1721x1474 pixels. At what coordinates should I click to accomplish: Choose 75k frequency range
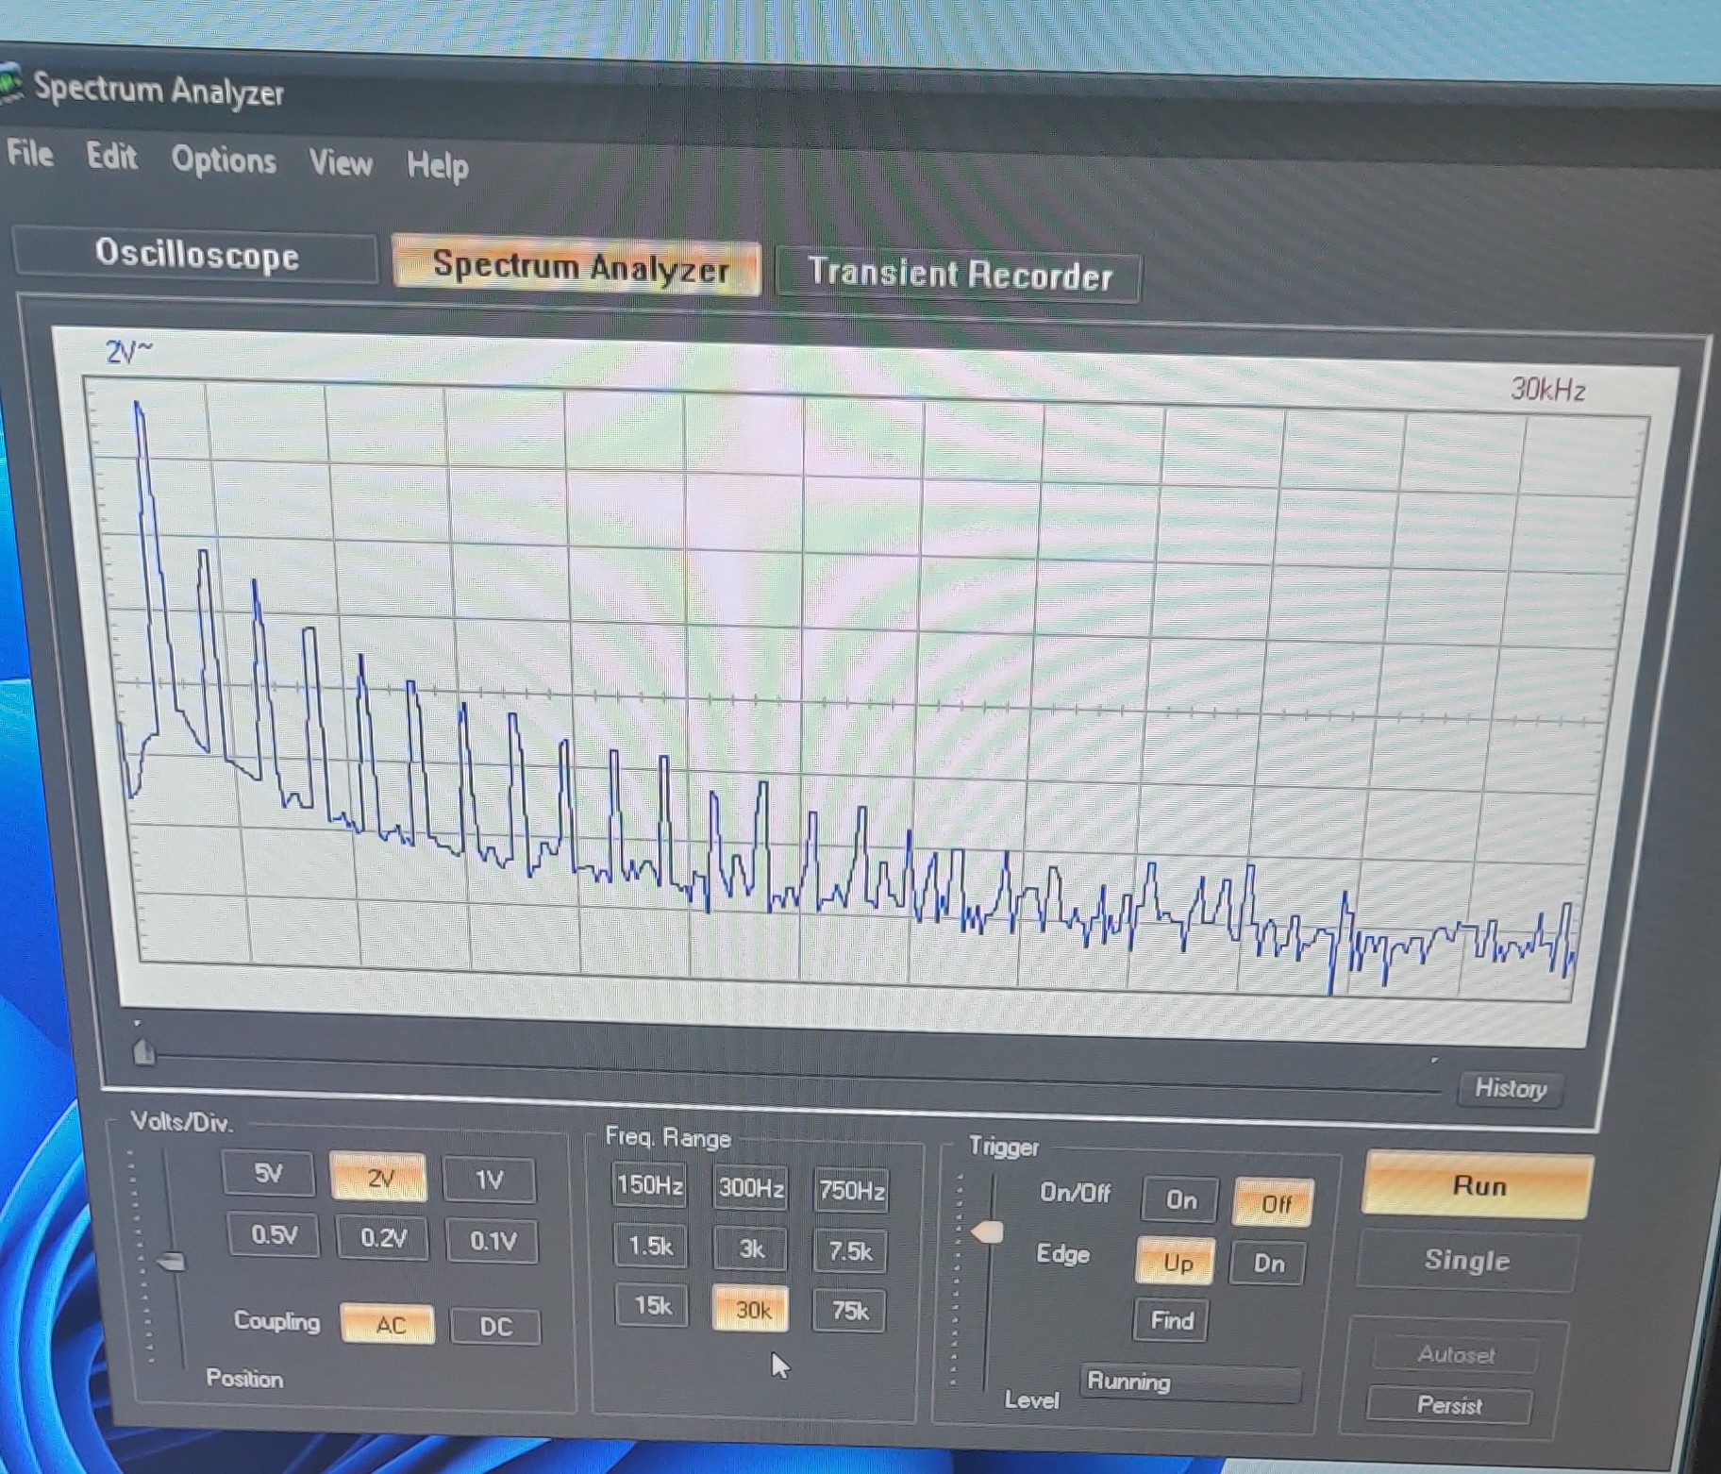850,1311
